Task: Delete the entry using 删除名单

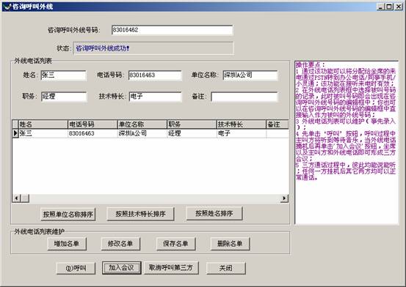Action: point(230,244)
